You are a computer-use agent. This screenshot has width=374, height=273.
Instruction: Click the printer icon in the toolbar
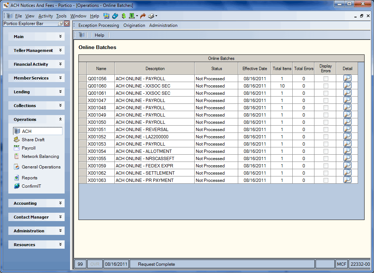tap(151, 16)
